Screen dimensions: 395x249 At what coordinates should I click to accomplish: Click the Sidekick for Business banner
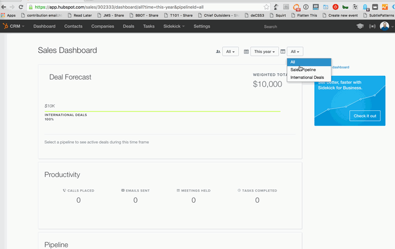coord(350,100)
